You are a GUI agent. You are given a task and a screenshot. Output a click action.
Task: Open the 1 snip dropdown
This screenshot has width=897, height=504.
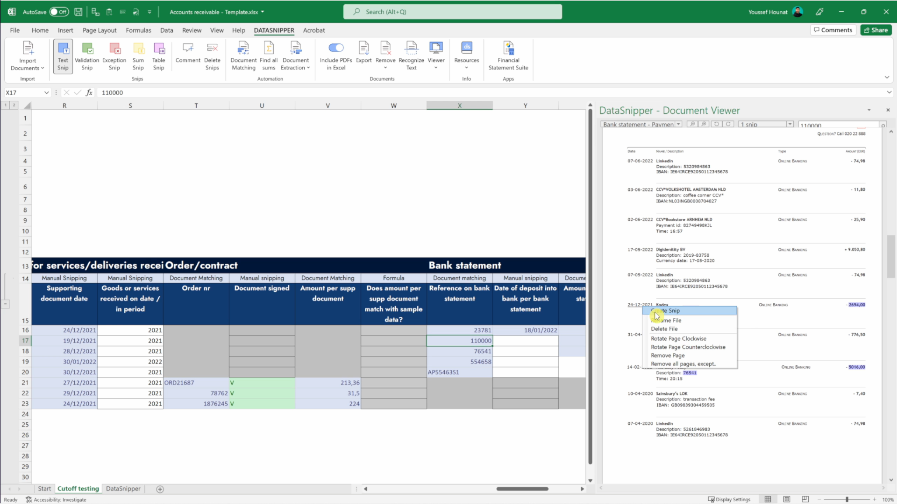click(x=790, y=124)
